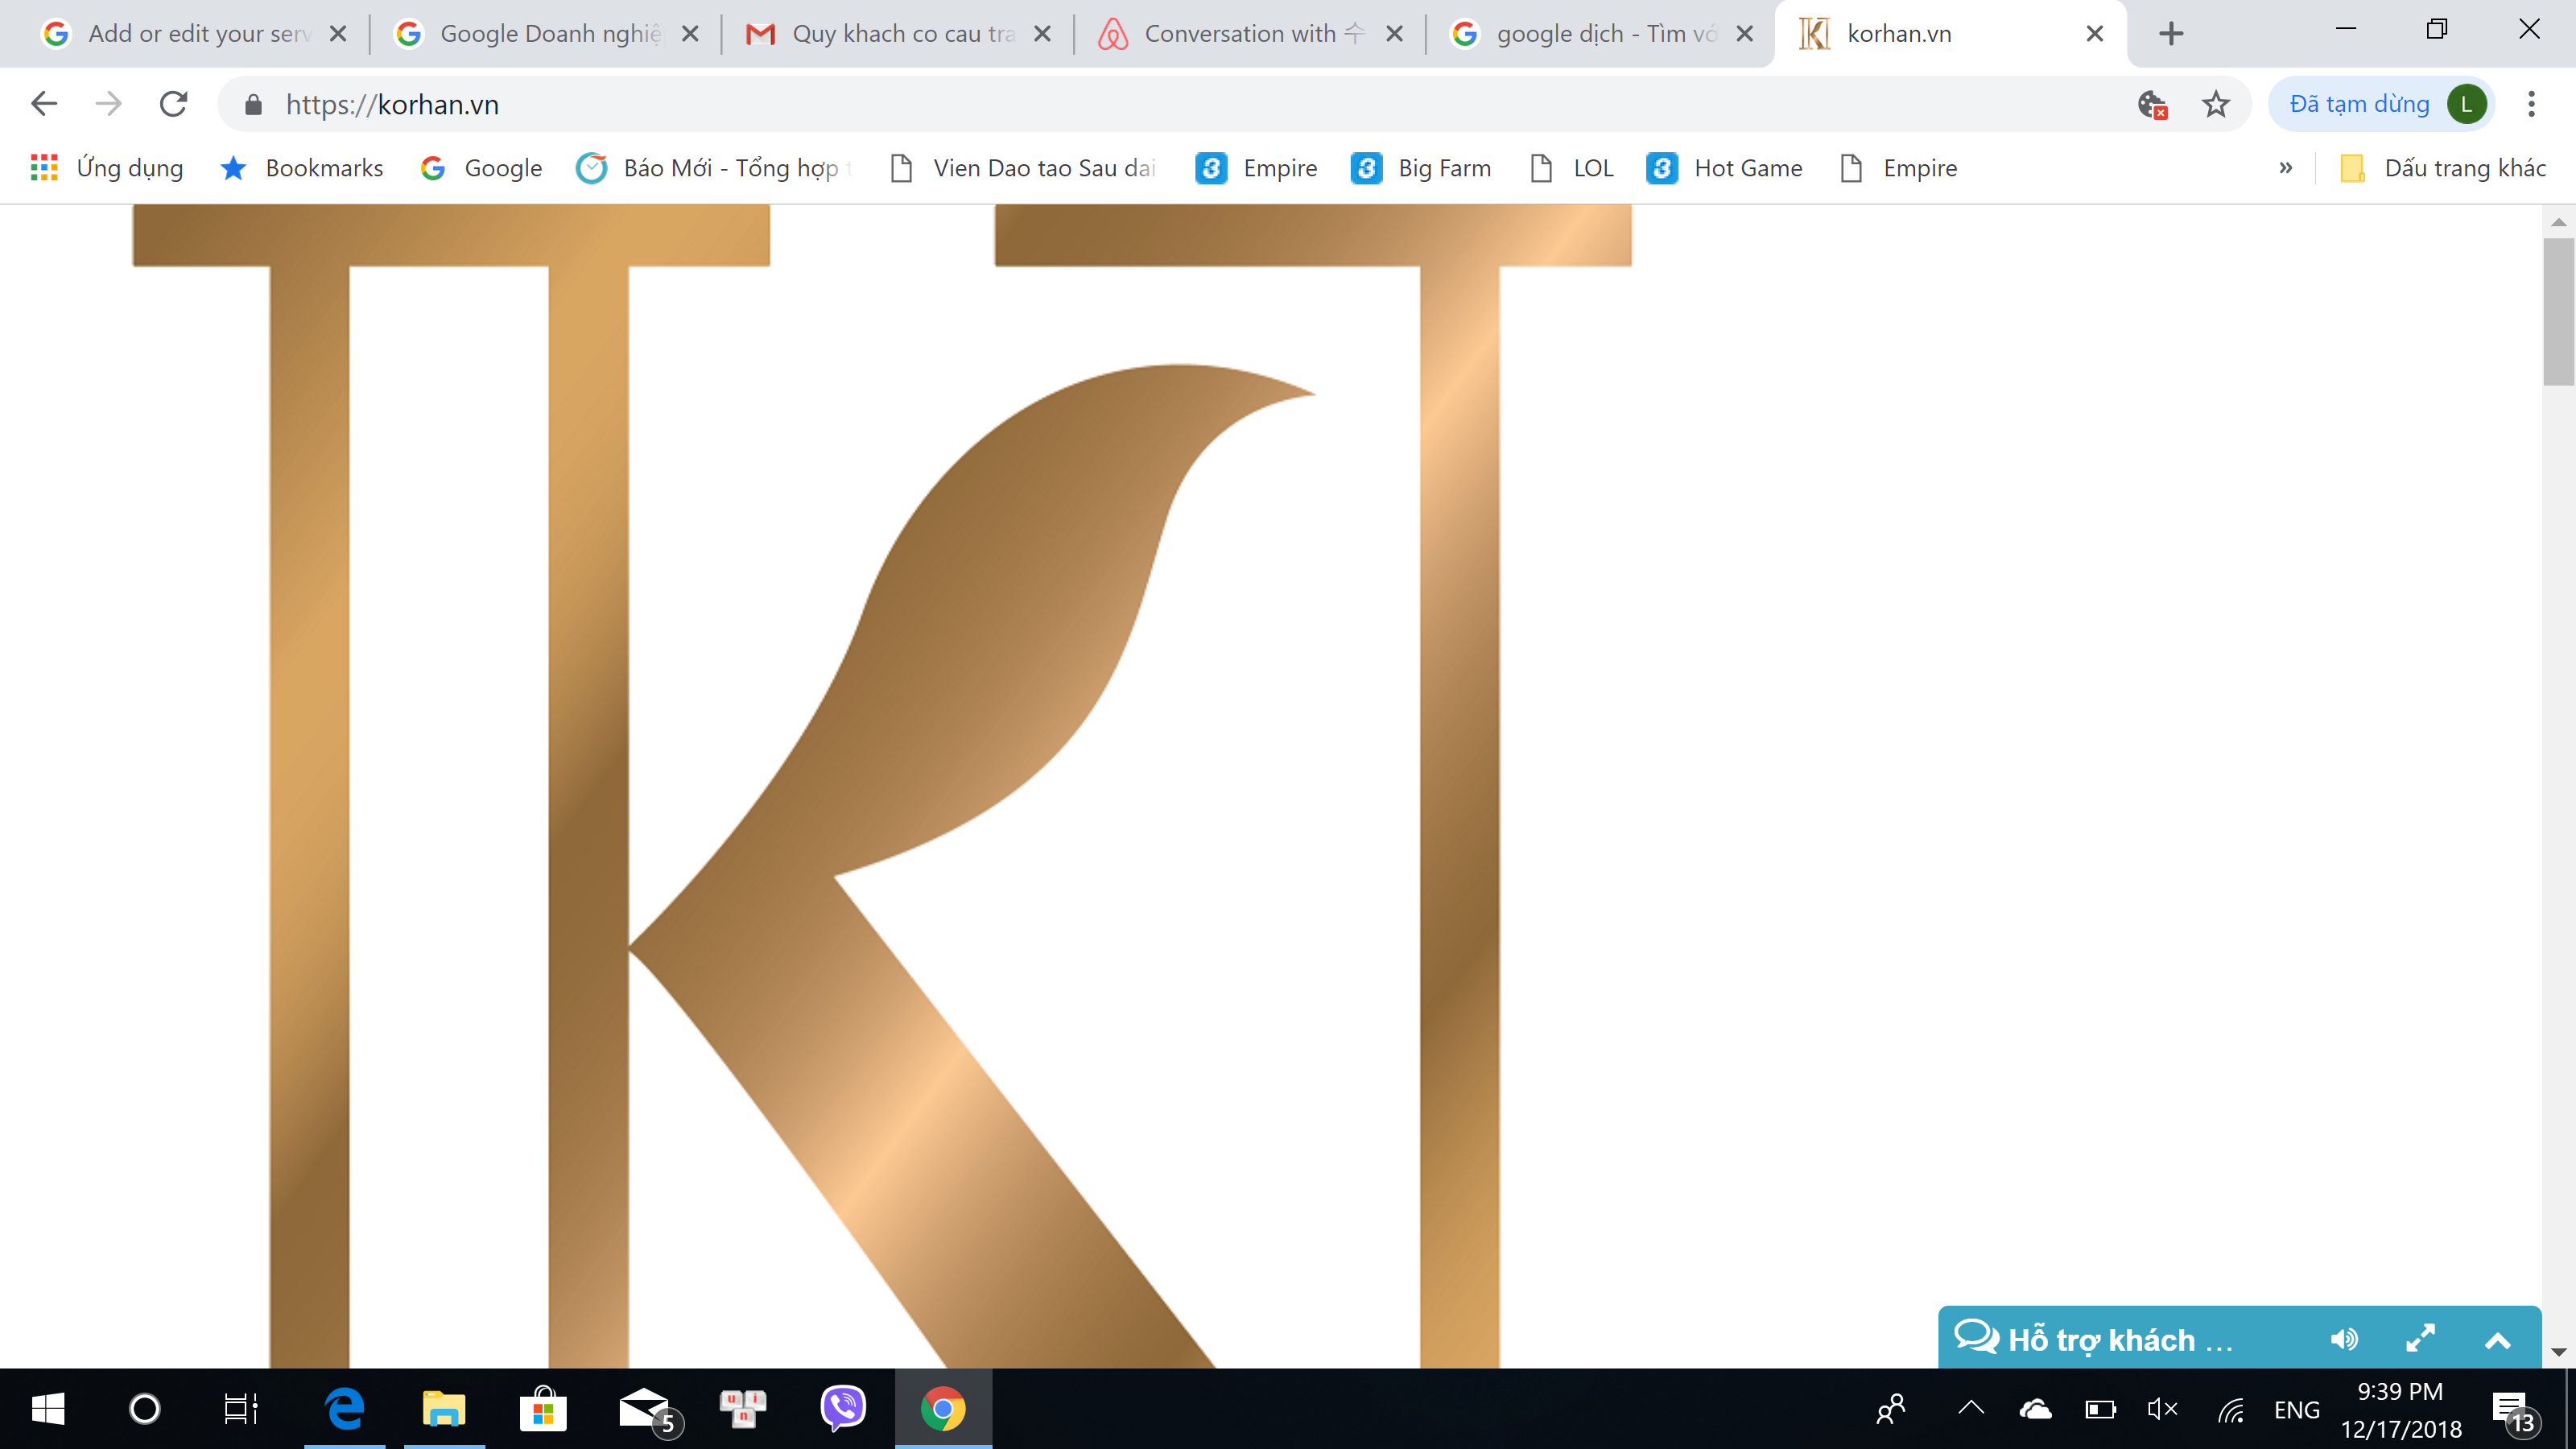Open the UniKey keyboard app on taskbar
The width and height of the screenshot is (2576, 1449).
(743, 1409)
